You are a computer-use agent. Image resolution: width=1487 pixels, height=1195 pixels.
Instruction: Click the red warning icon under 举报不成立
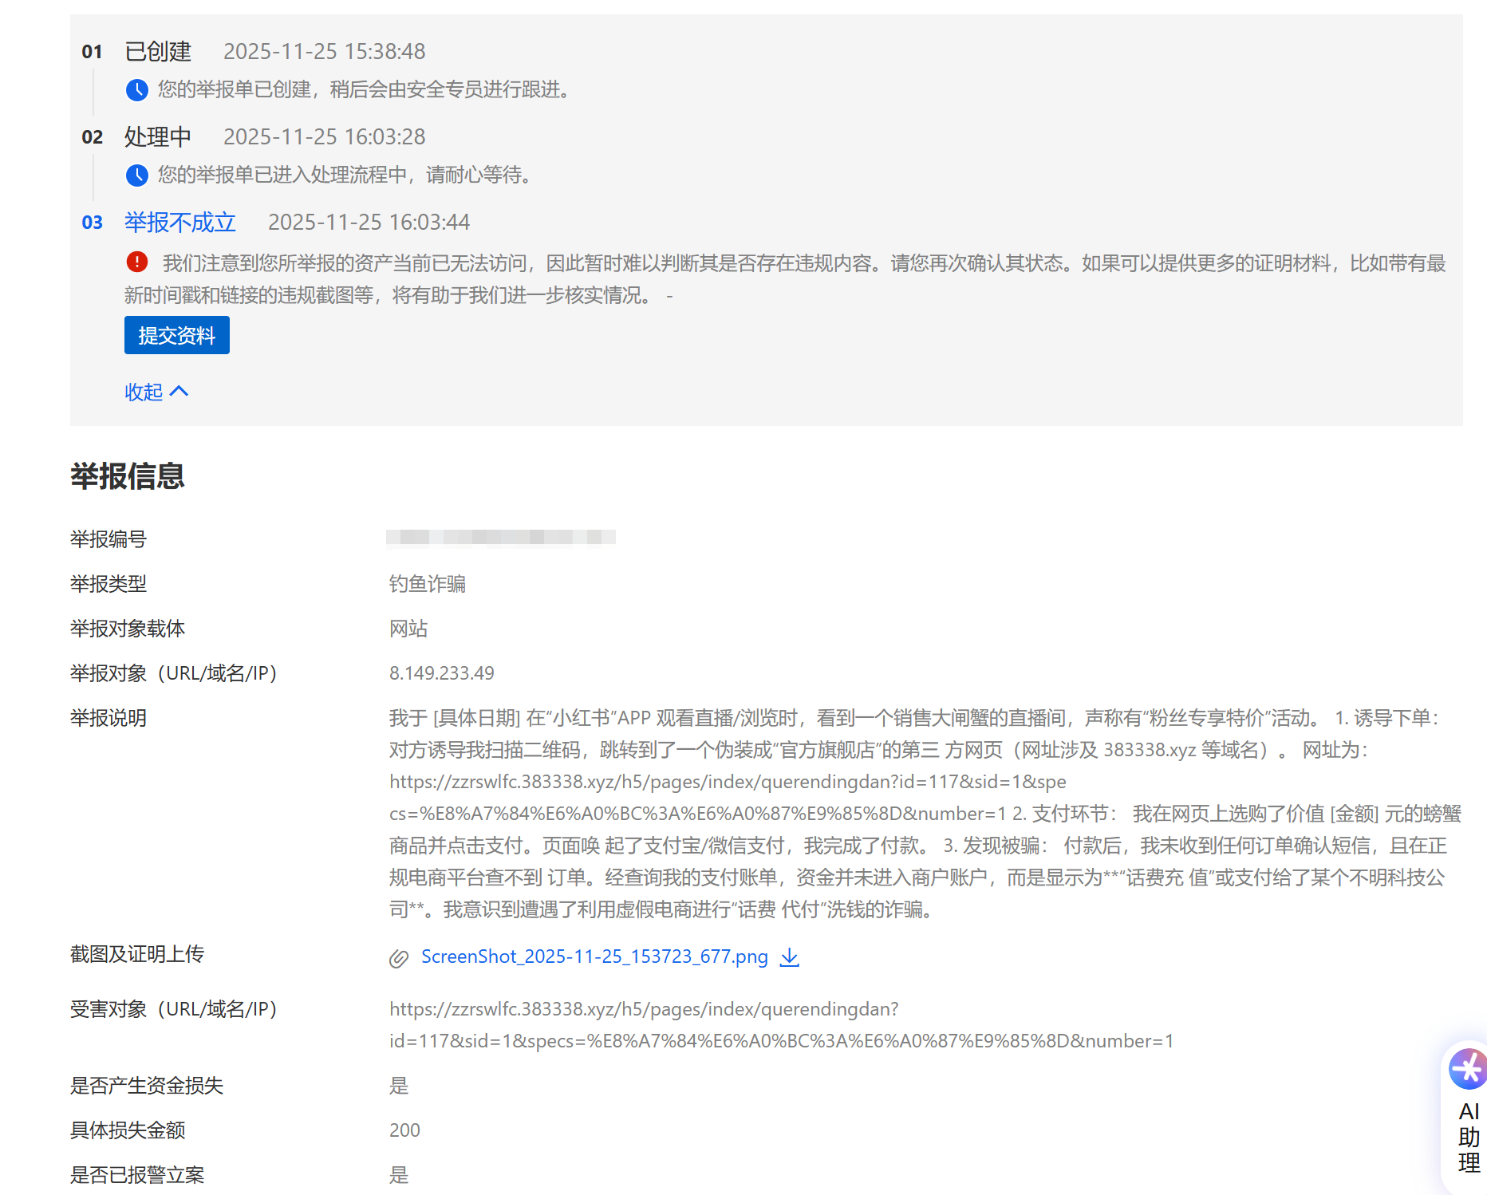coord(136,262)
